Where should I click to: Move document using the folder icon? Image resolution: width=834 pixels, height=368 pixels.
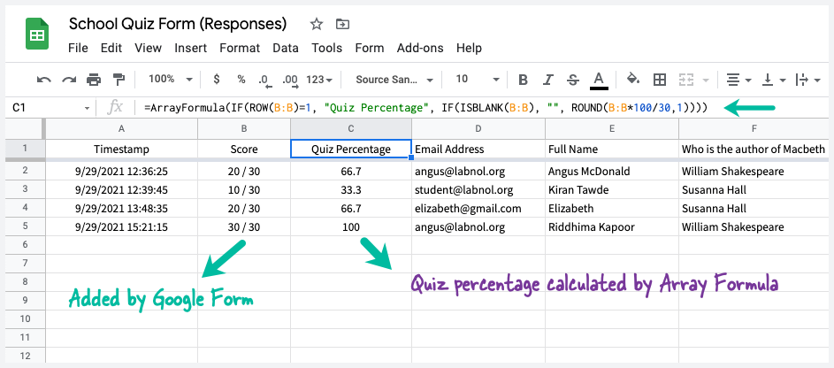pyautogui.click(x=343, y=24)
